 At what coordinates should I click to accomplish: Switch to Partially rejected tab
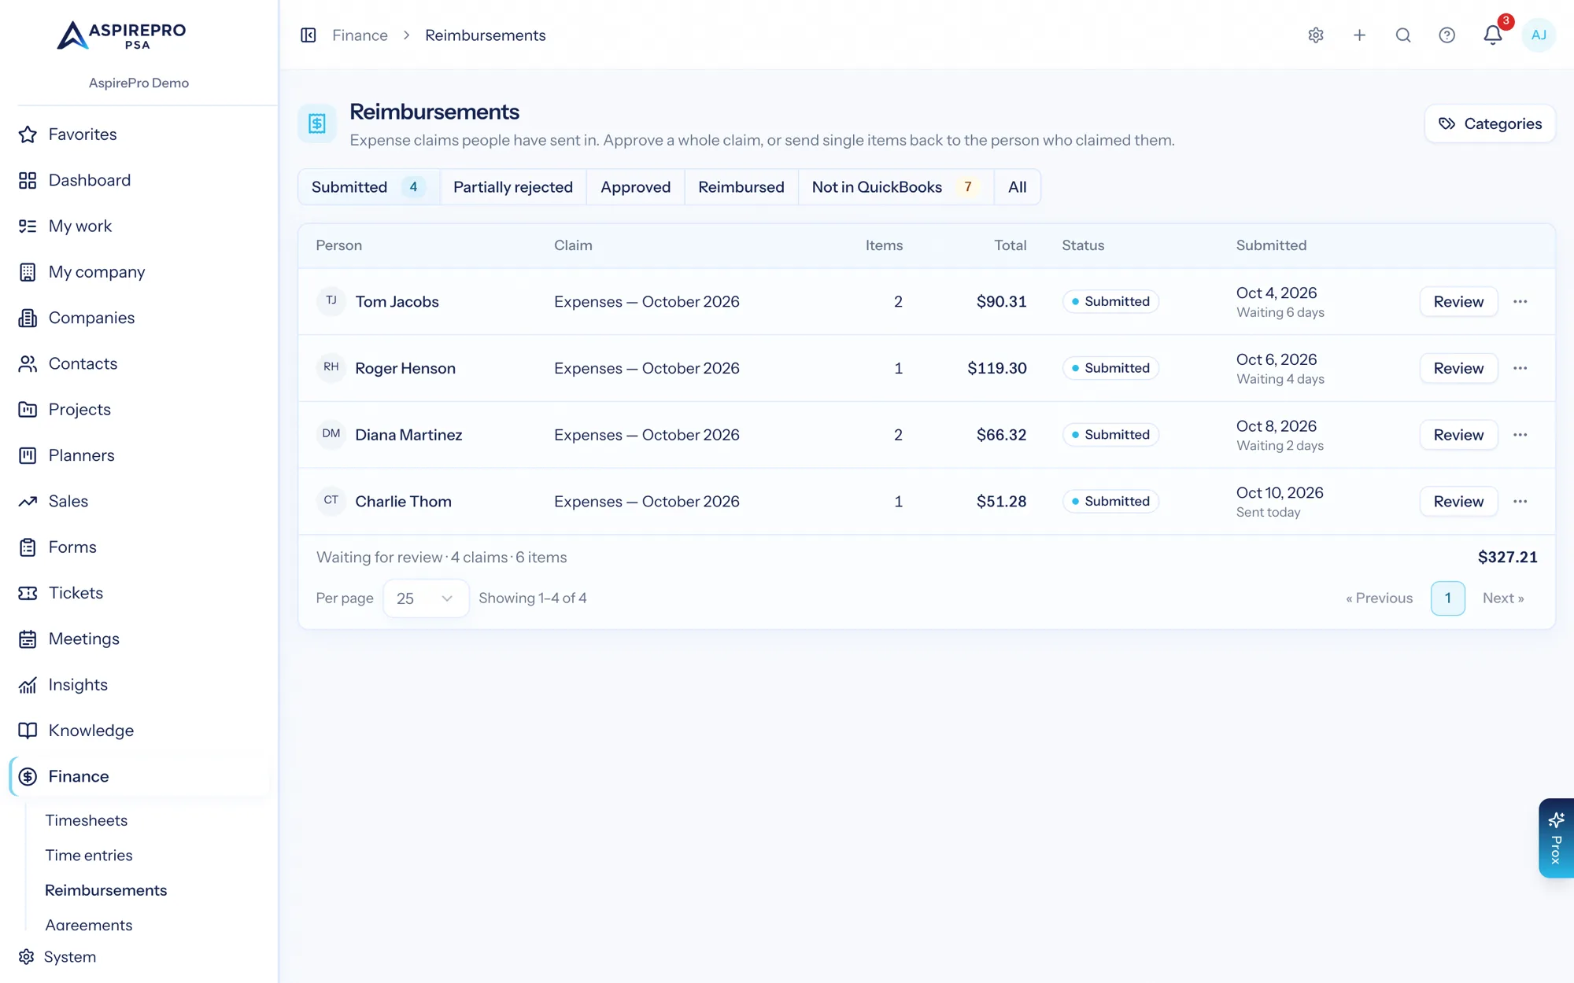click(513, 187)
